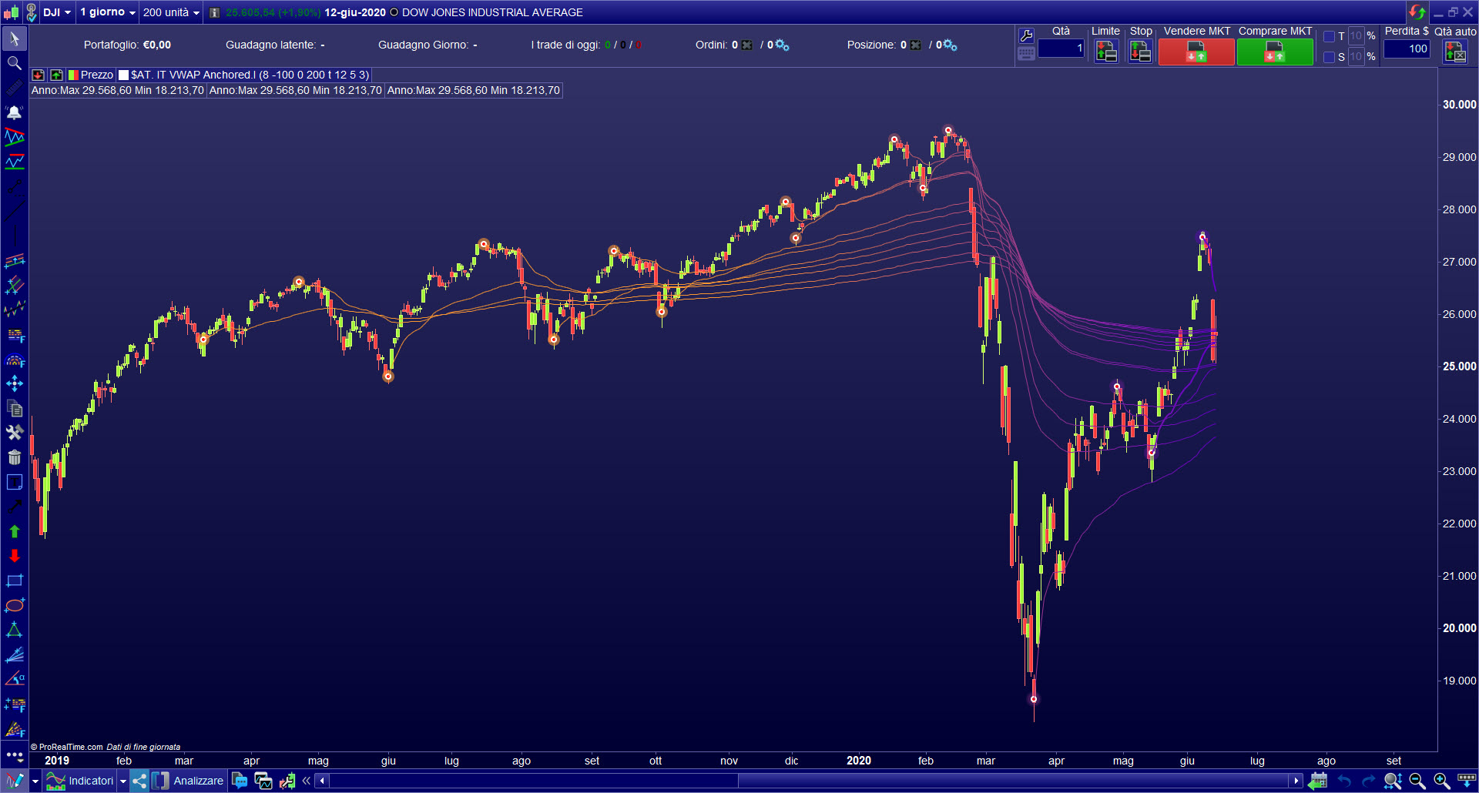
Task: Select the angle measurement tool
Action: [15, 679]
